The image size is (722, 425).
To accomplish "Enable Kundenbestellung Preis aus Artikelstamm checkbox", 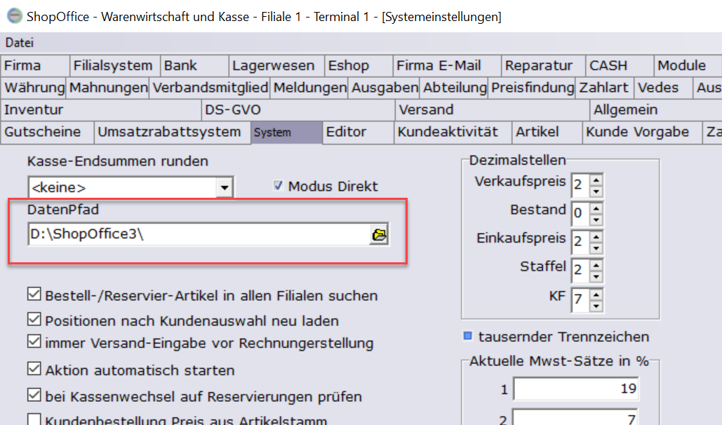I will coord(34,419).
